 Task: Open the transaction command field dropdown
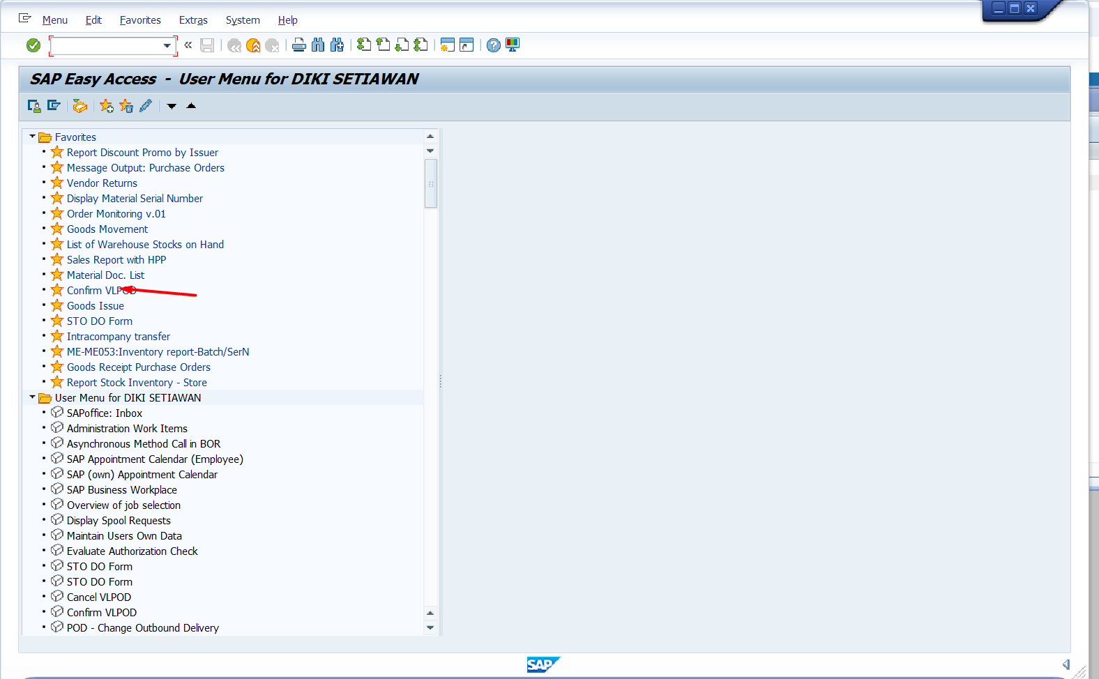pos(167,46)
